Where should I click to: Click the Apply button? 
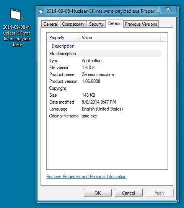pyautogui.click(x=160, y=193)
